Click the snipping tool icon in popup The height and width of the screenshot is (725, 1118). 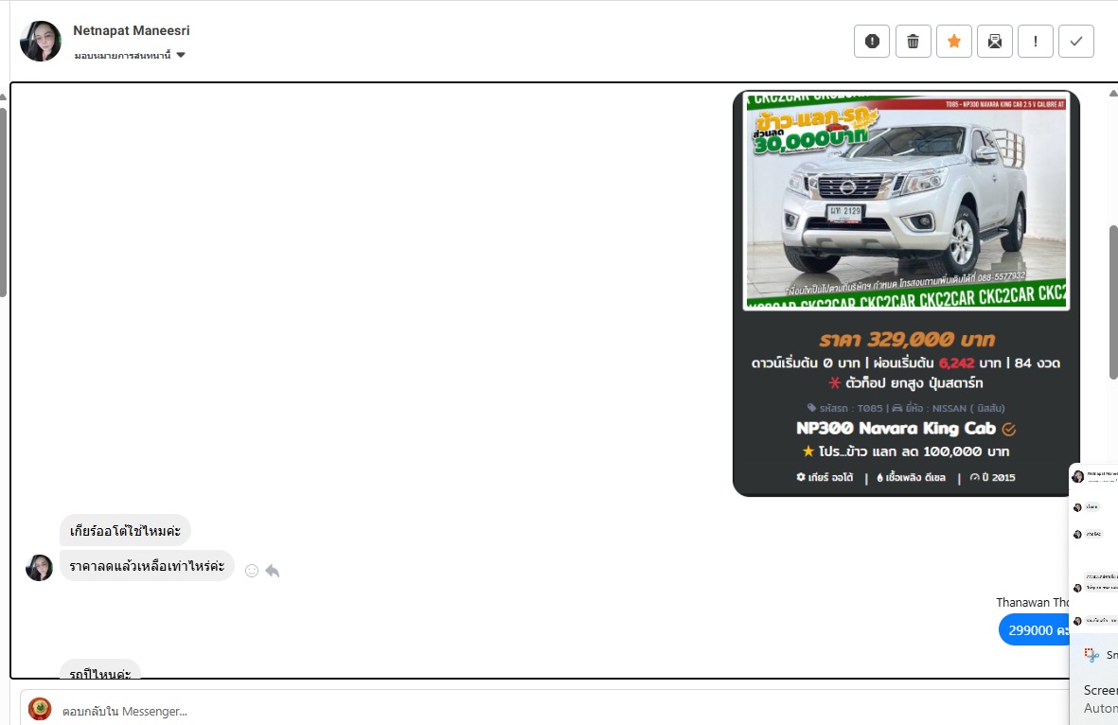coord(1091,654)
